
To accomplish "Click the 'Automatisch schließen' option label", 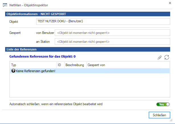I will 56,104.
